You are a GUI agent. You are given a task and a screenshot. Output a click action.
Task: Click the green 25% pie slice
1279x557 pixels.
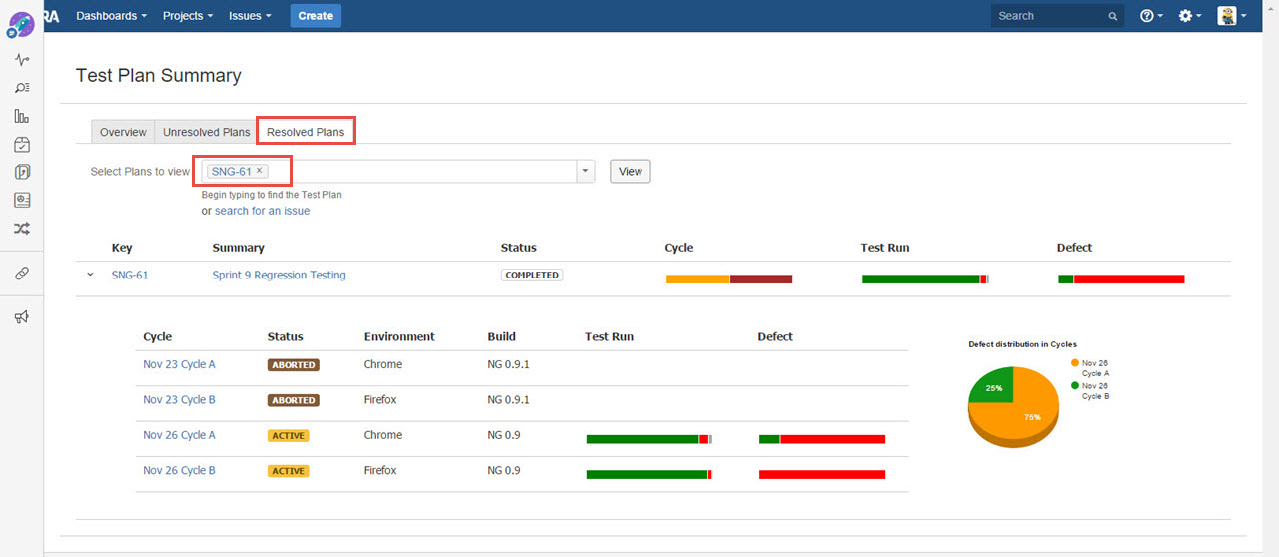(993, 385)
